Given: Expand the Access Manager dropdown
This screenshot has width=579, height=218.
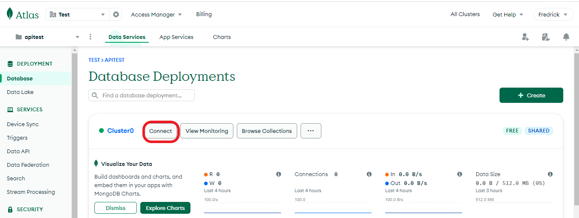Looking at the screenshot, I should (156, 14).
